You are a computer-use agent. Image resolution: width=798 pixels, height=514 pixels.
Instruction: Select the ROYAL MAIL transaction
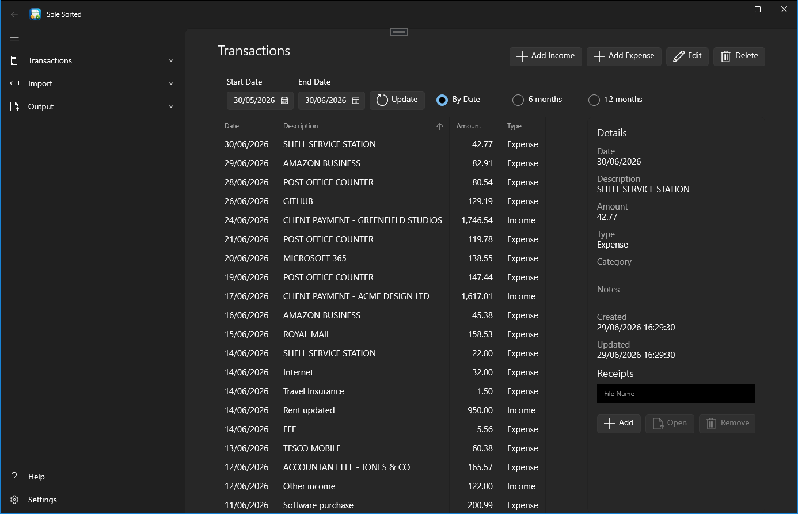[394, 334]
